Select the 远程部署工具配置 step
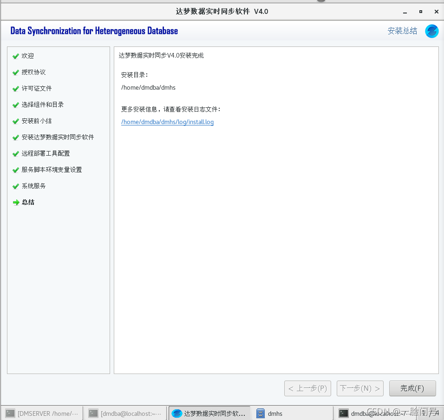The image size is (444, 420). click(x=46, y=153)
